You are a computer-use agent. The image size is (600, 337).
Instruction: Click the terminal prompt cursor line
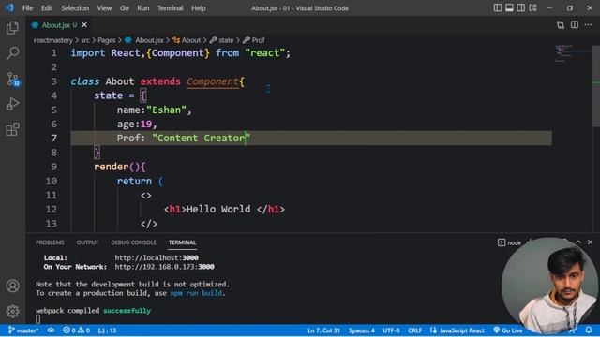coord(37,319)
